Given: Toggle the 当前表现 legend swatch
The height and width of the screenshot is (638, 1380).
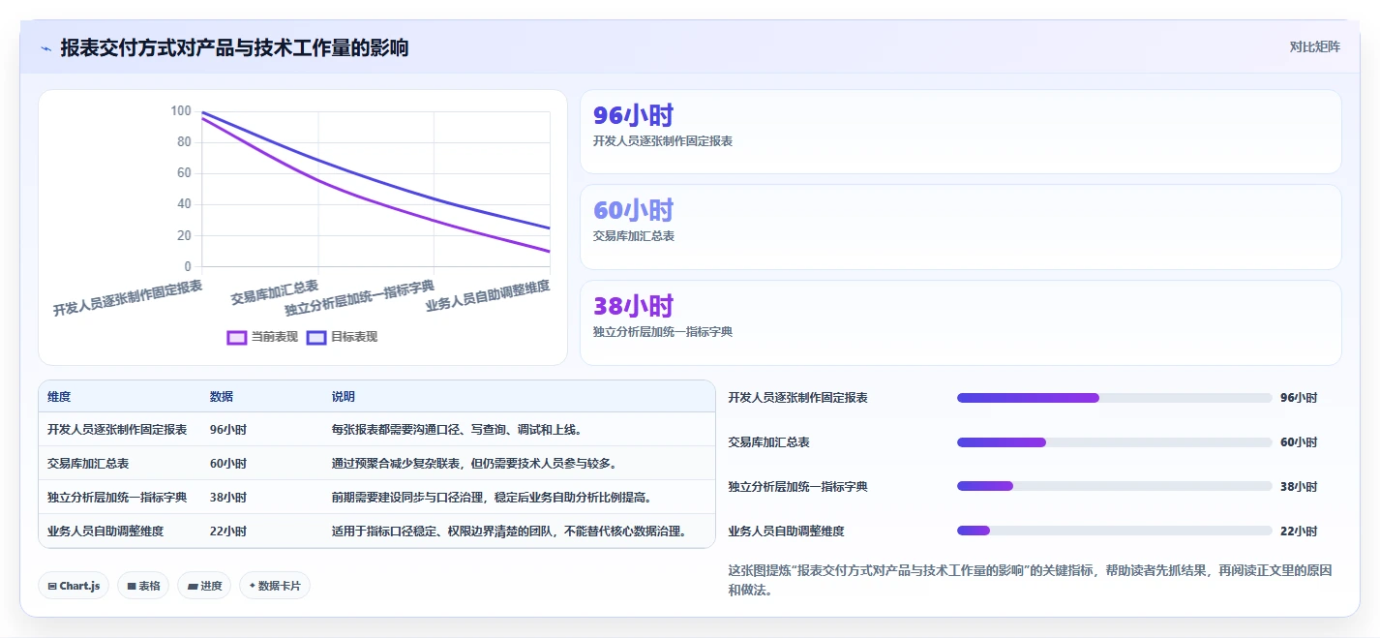Looking at the screenshot, I should point(237,337).
